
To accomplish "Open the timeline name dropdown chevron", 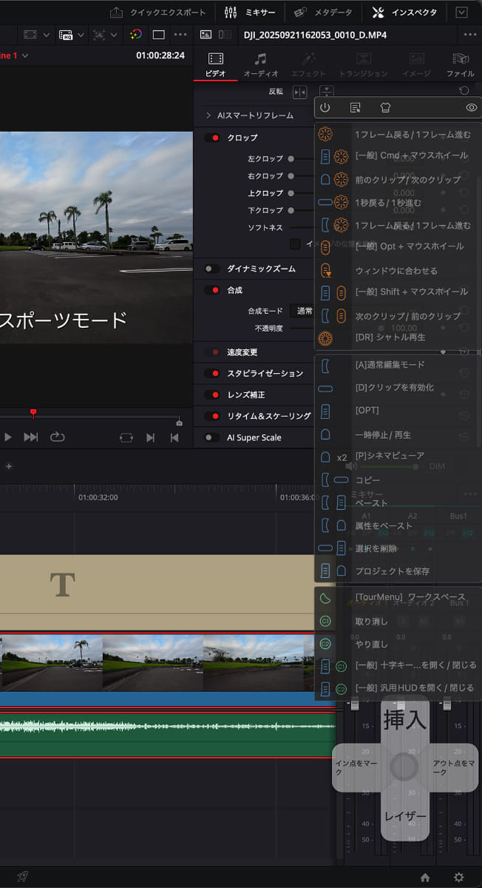I will [x=26, y=55].
